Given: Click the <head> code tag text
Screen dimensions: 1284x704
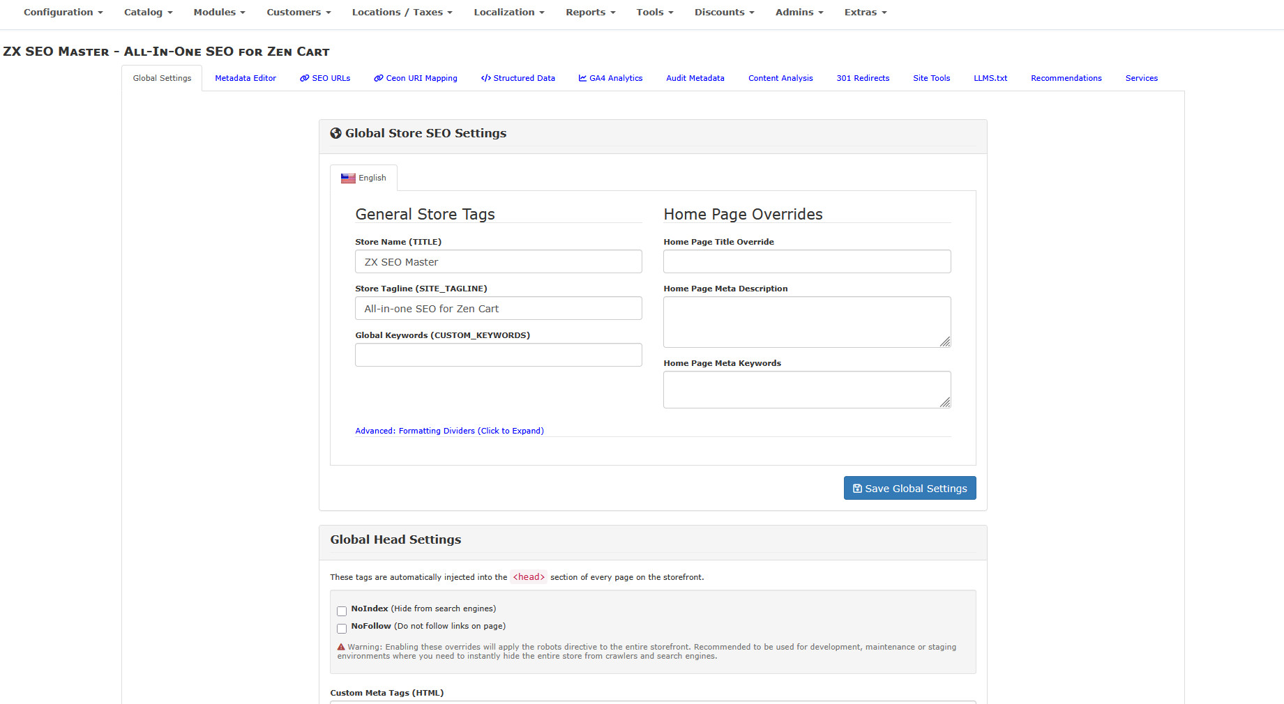Looking at the screenshot, I should click(529, 576).
